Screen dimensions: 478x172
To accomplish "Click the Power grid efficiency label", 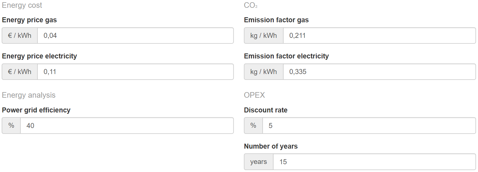I will [x=36, y=110].
